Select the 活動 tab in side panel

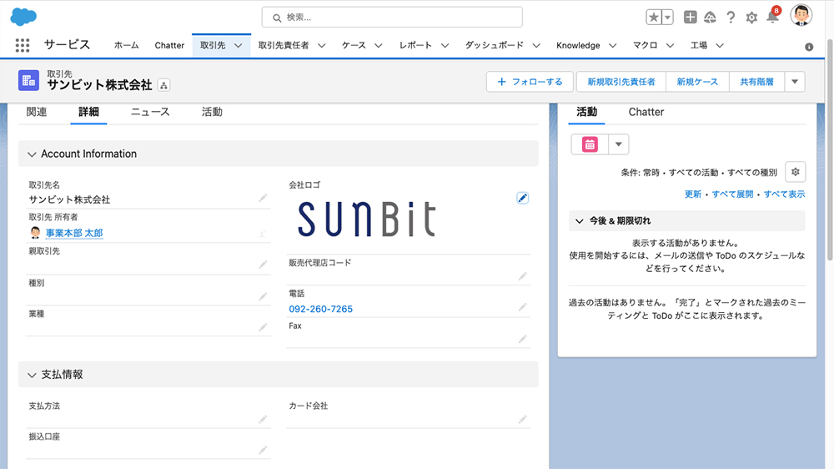(x=586, y=112)
